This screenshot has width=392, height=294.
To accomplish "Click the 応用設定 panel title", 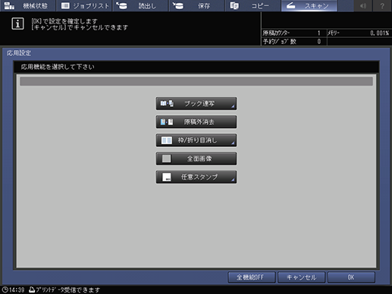I will tap(19, 53).
